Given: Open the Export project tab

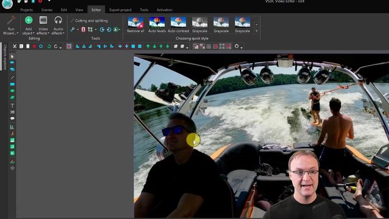Looking at the screenshot, I should (120, 10).
